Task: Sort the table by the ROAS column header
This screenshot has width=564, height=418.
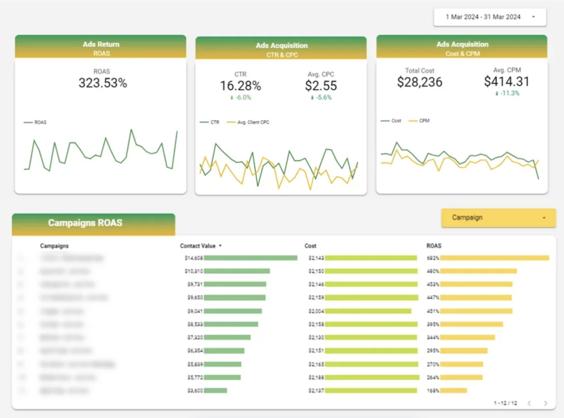Action: tap(435, 246)
